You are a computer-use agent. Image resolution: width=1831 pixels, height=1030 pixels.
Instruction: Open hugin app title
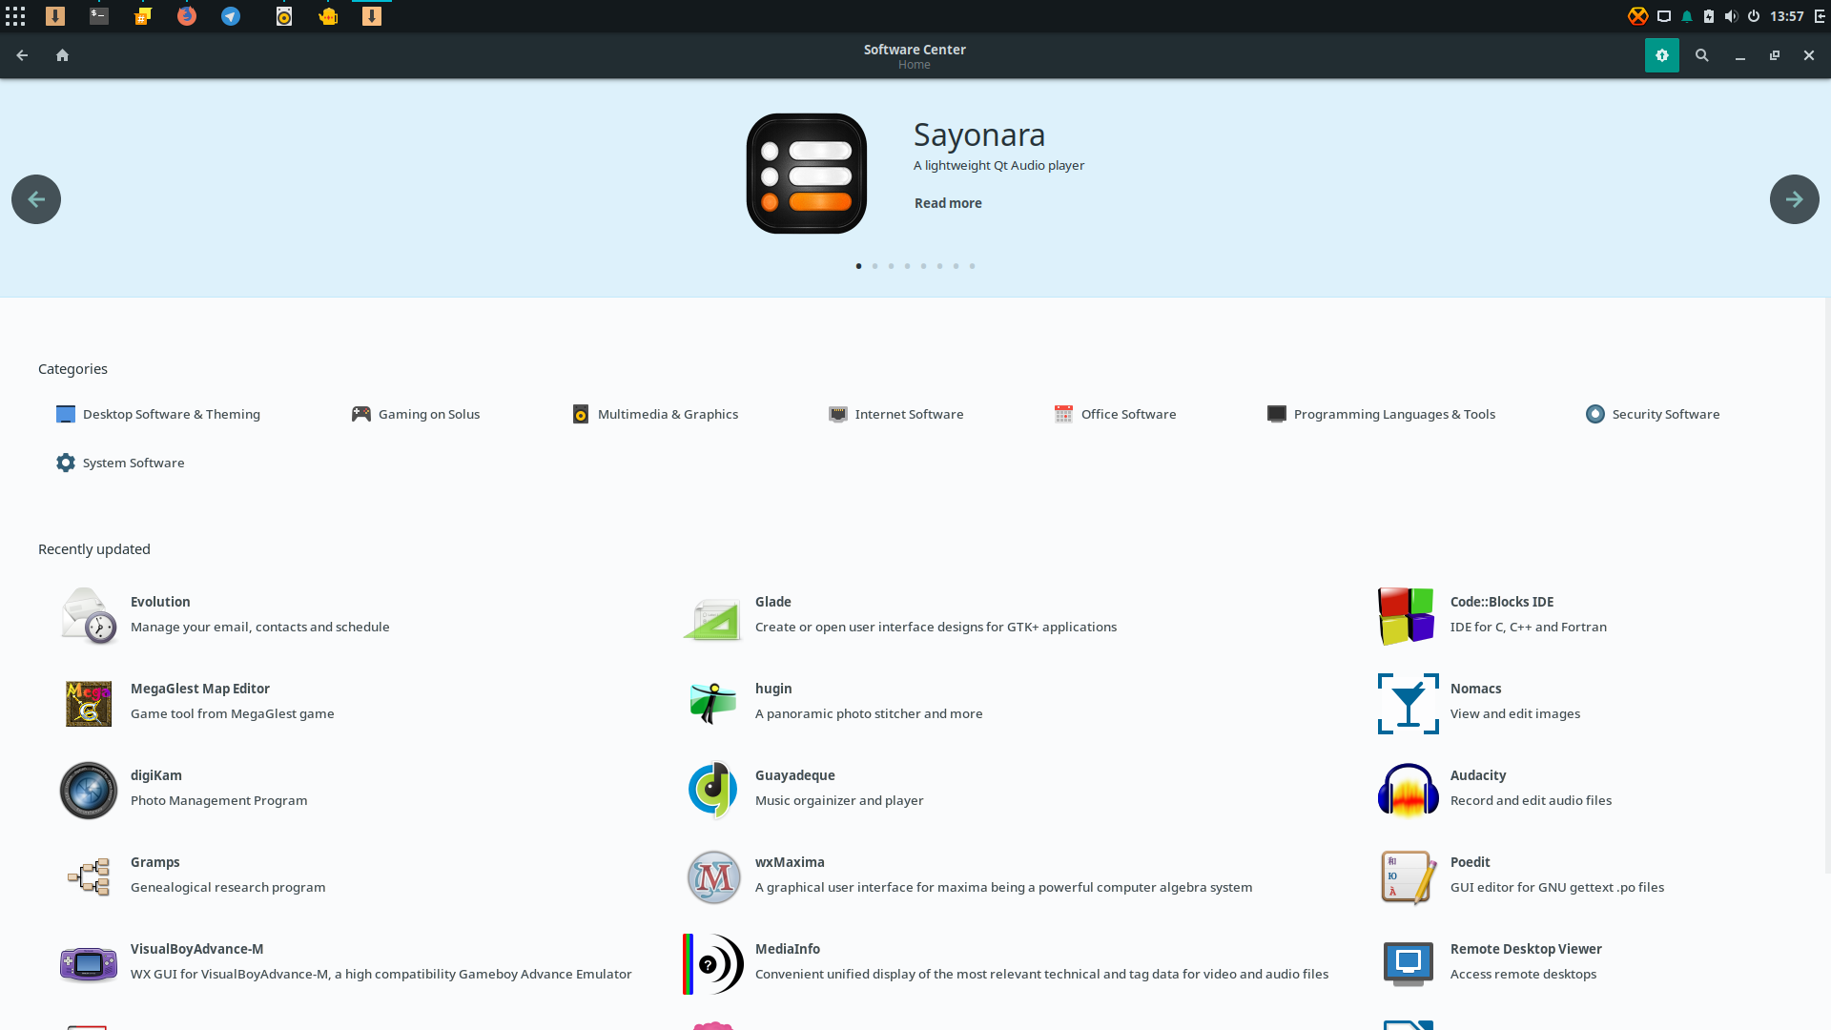773,689
